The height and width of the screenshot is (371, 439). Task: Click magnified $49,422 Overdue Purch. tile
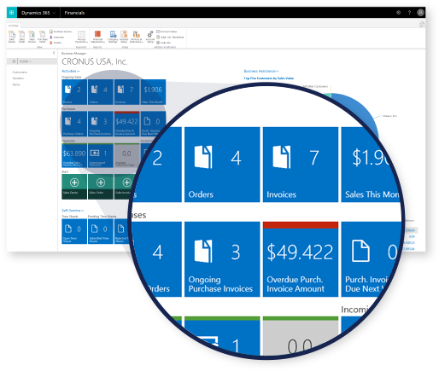tap(301, 259)
